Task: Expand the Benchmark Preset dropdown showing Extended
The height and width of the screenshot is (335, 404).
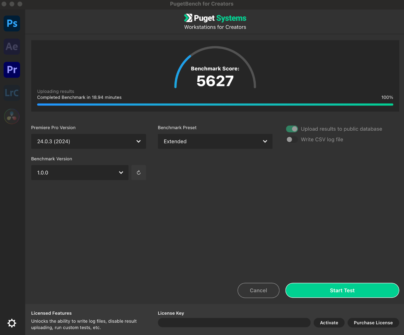Action: point(215,141)
